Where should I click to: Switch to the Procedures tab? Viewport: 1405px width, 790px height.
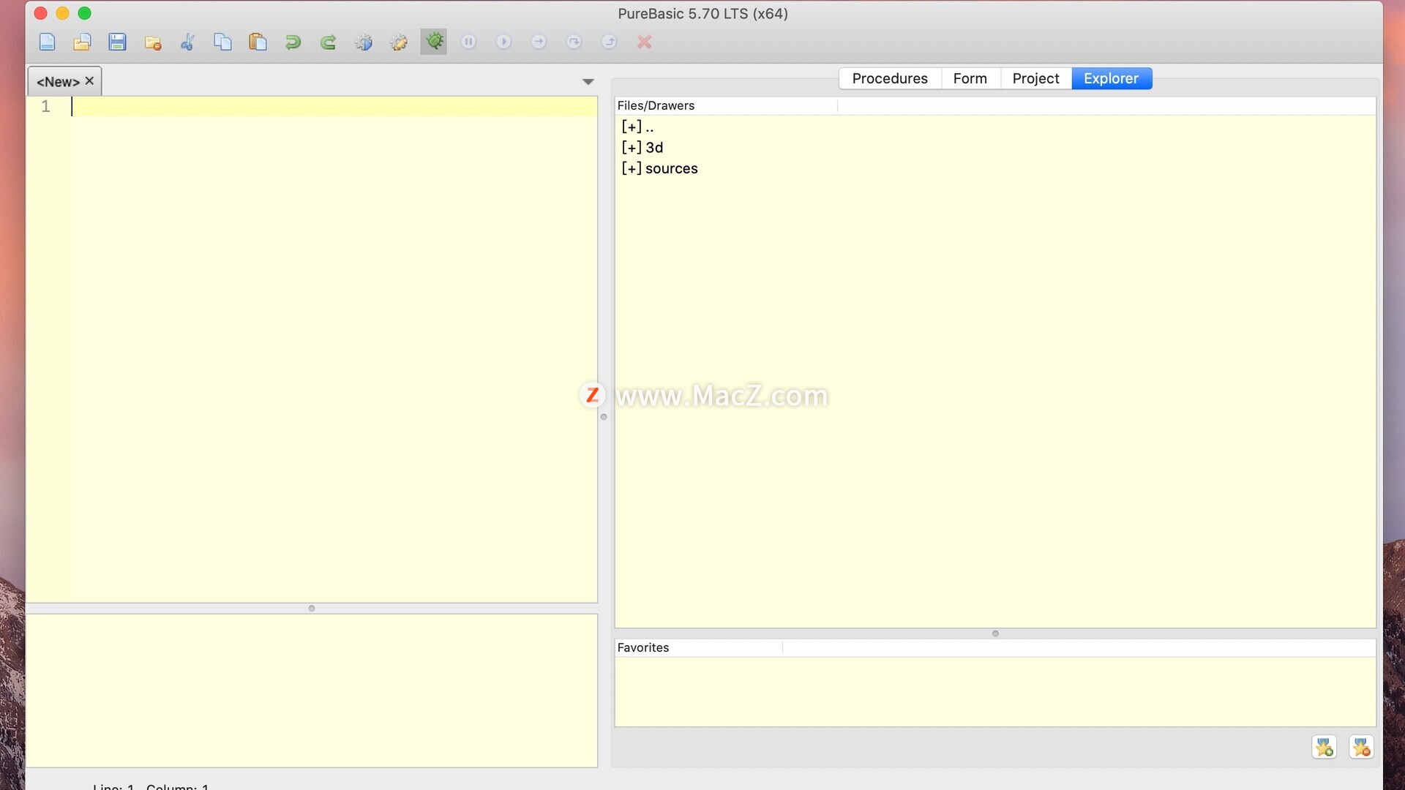point(890,78)
